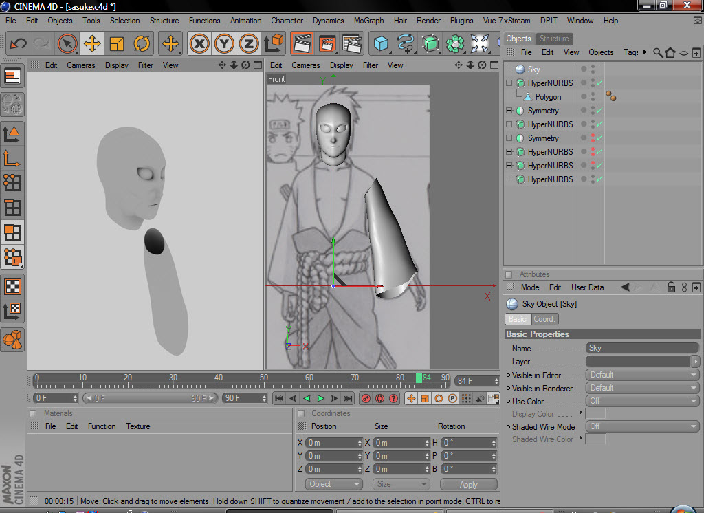Viewport: 704px width, 513px height.
Task: Switch to the Structure tab
Action: click(x=554, y=39)
